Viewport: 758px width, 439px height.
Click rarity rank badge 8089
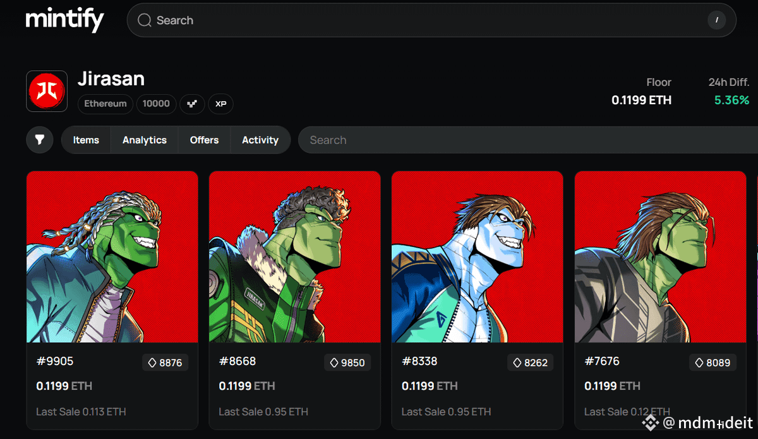(713, 363)
